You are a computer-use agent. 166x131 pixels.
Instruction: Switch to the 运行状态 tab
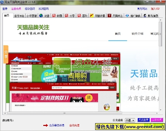[19, 16]
